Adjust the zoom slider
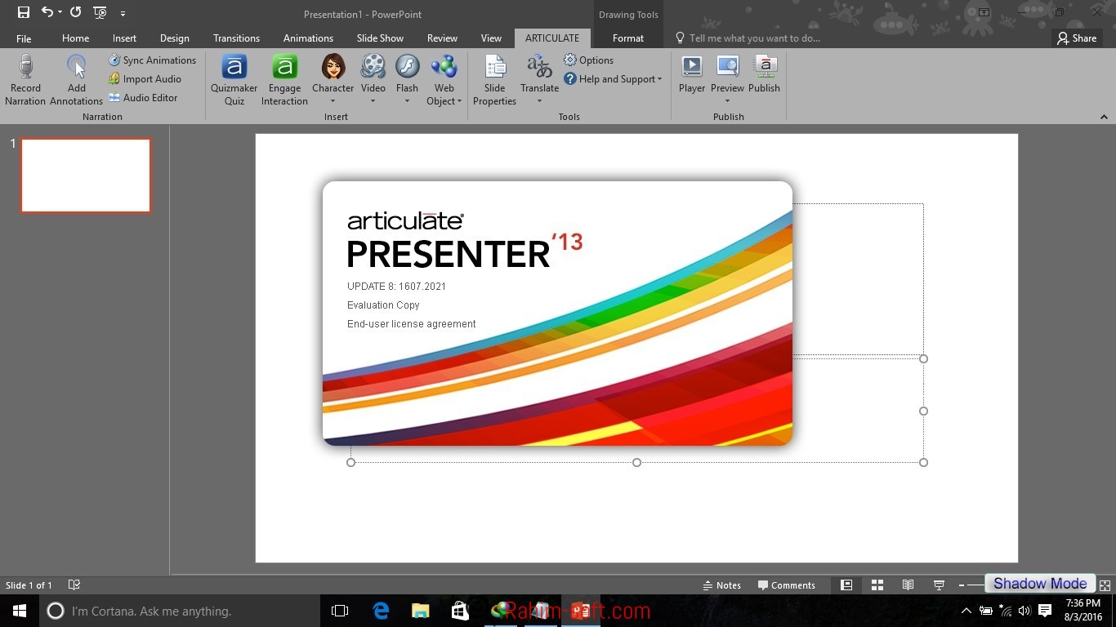Viewport: 1116px width, 627px height. coord(977,585)
